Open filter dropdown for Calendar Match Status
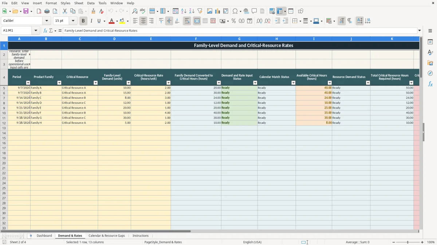 tap(294, 83)
